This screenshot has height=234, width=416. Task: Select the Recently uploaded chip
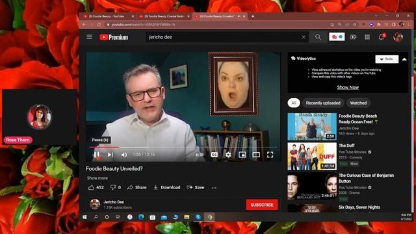(x=323, y=103)
